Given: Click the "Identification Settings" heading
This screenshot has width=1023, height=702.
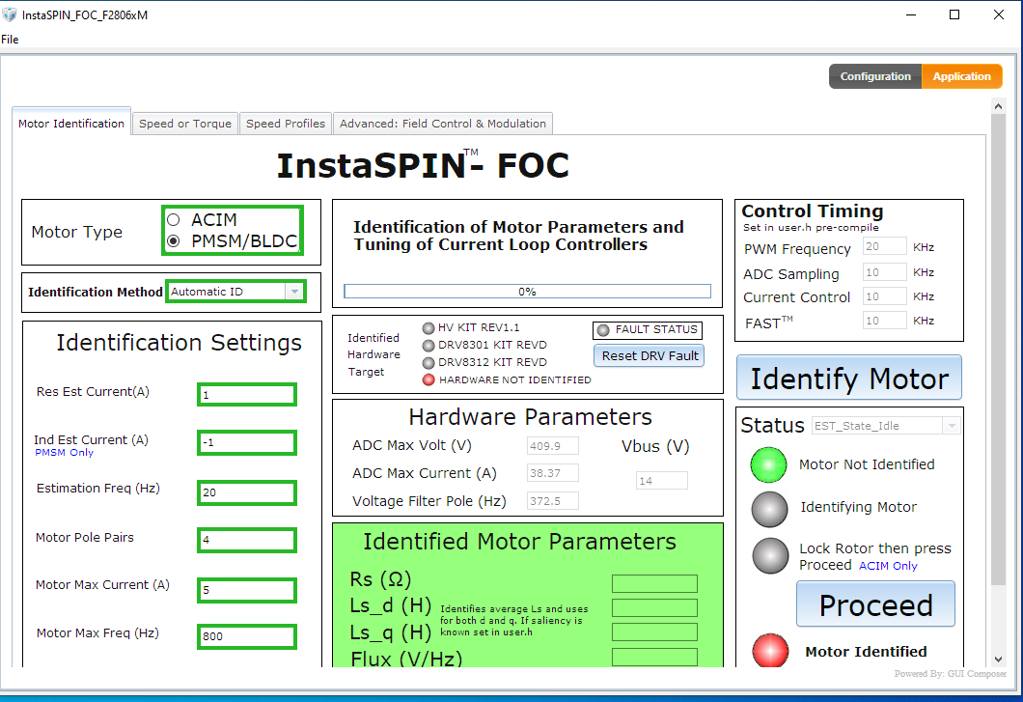Looking at the screenshot, I should 179,342.
